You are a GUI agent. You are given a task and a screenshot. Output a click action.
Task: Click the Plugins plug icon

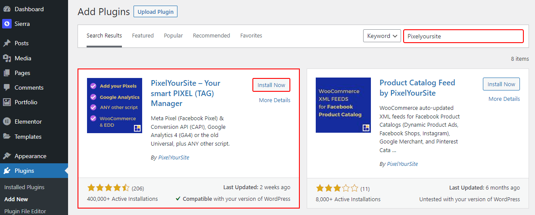tap(6, 171)
